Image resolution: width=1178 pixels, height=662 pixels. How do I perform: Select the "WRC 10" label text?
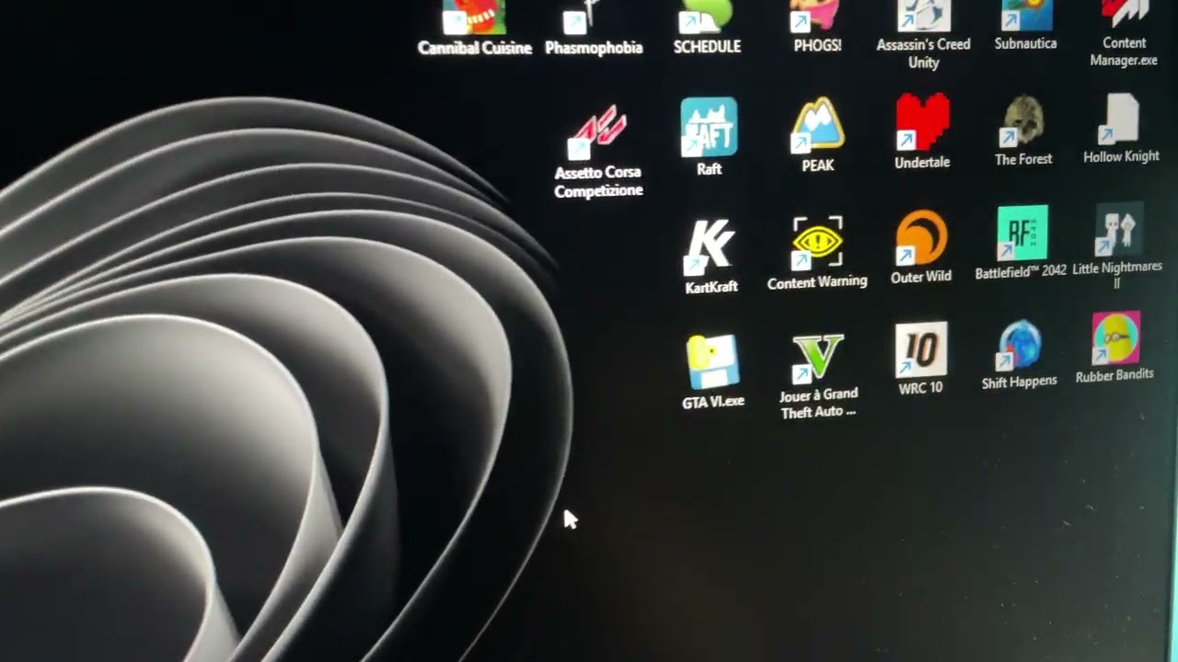[920, 388]
